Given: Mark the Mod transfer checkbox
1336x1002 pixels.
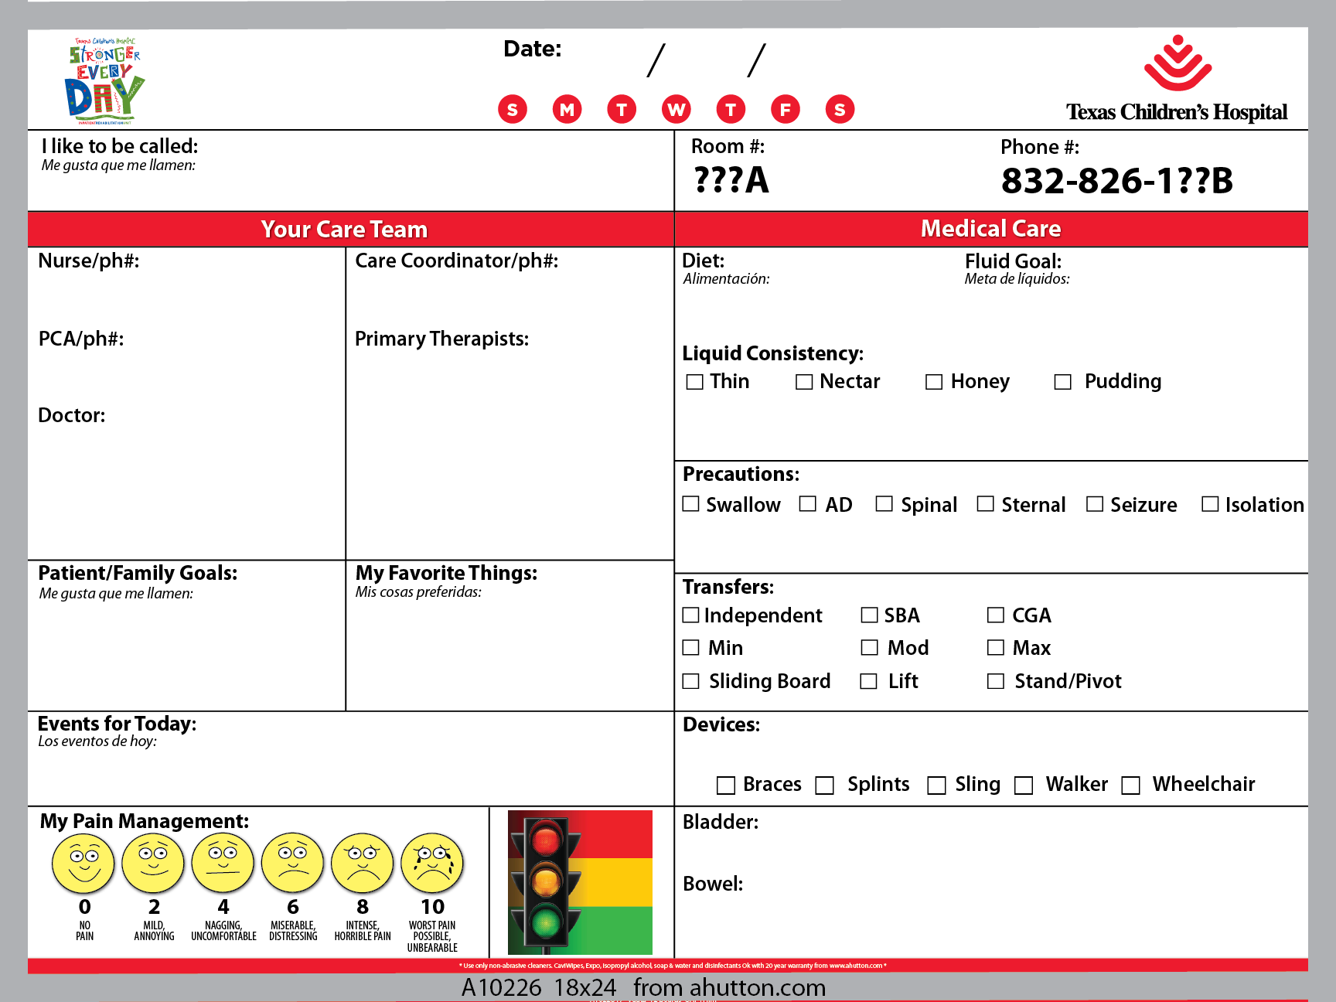Looking at the screenshot, I should pyautogui.click(x=870, y=648).
